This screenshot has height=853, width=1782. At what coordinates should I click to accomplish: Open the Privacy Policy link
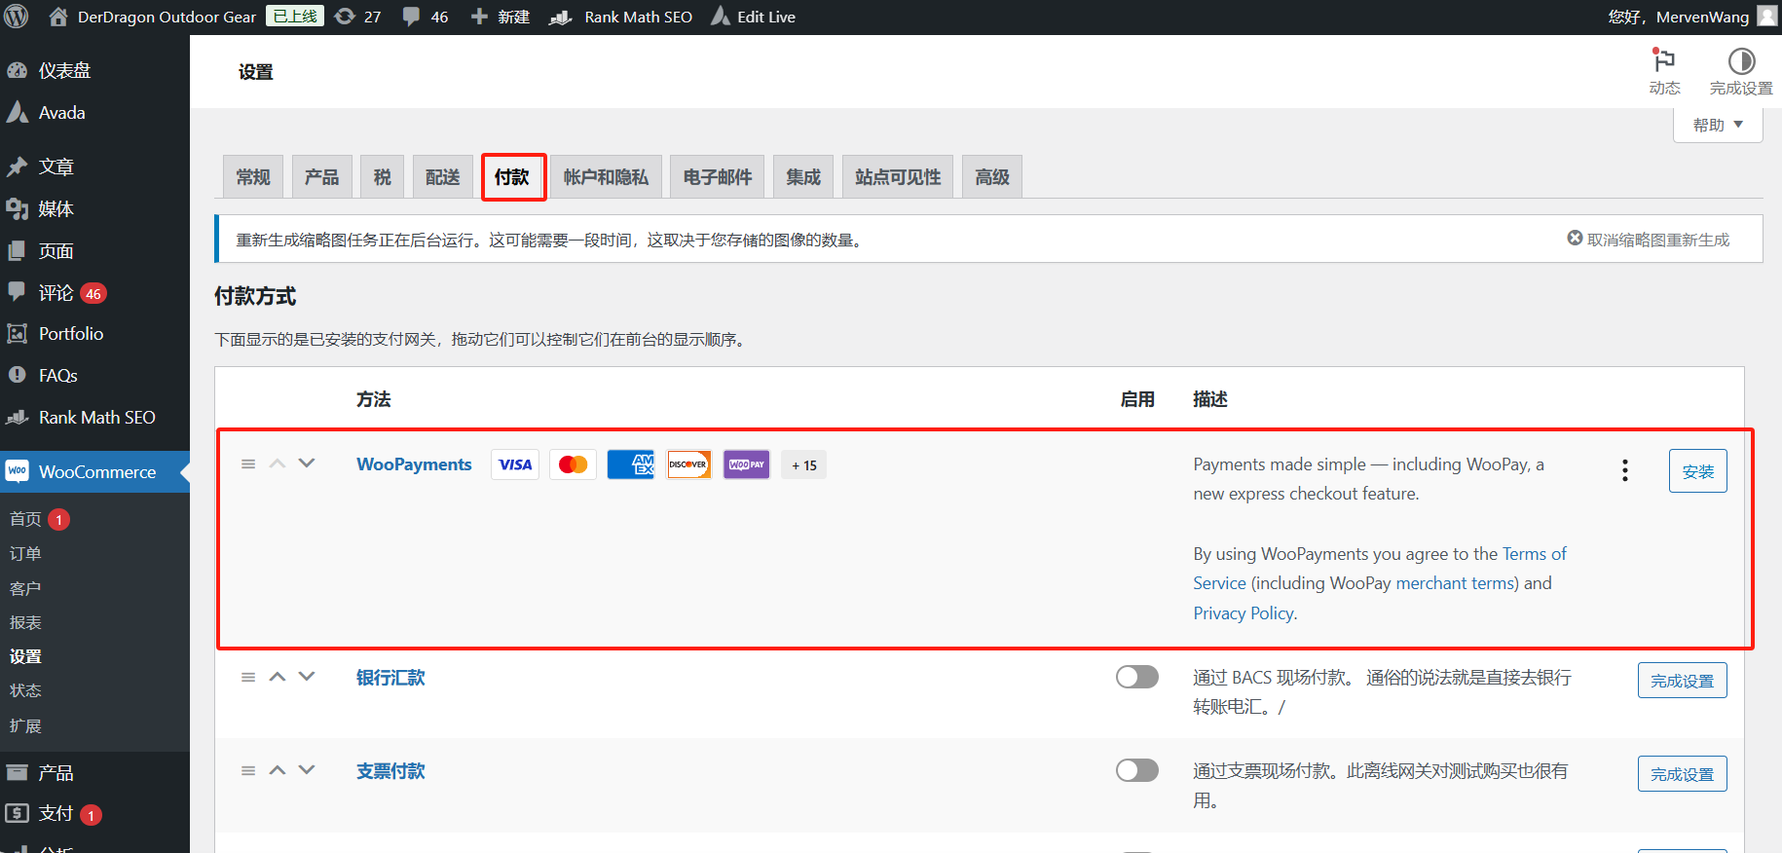click(1244, 613)
